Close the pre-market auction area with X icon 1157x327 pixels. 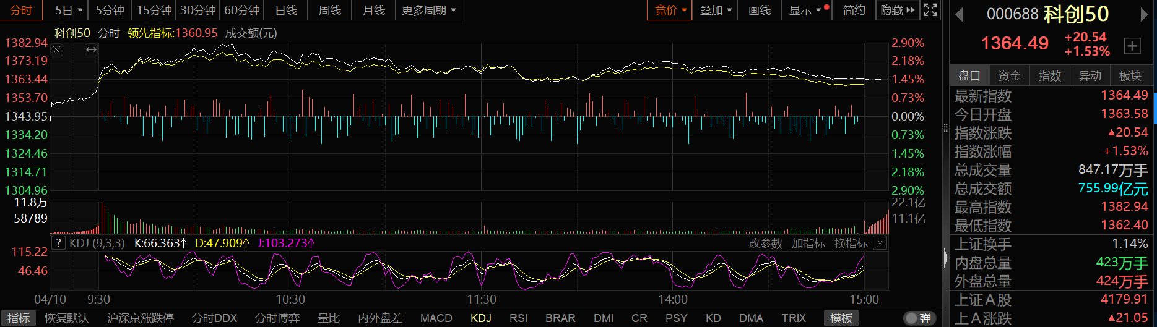[57, 49]
